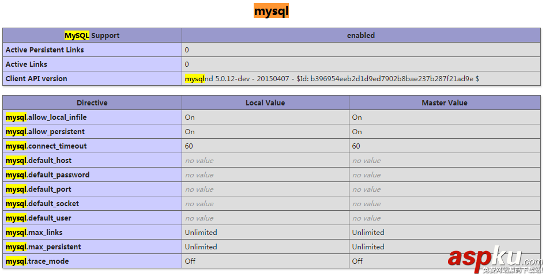546x277 pixels.
Task: Select the Active Persistent Links row label
Action: (x=45, y=50)
